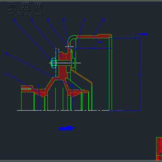Select the long red hatched top flange section
162x162 pixels.
point(94,36)
